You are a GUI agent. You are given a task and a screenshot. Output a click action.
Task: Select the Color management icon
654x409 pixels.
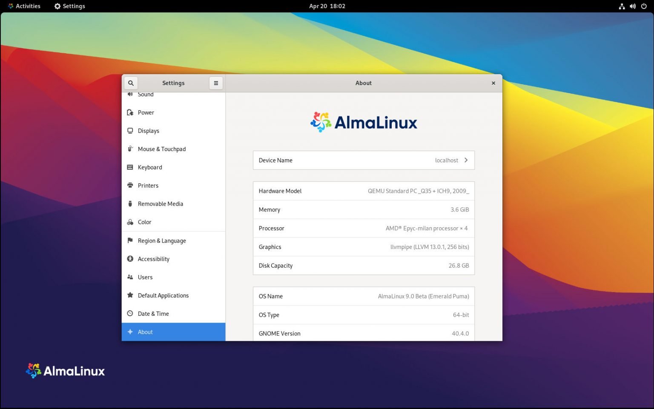click(x=130, y=222)
